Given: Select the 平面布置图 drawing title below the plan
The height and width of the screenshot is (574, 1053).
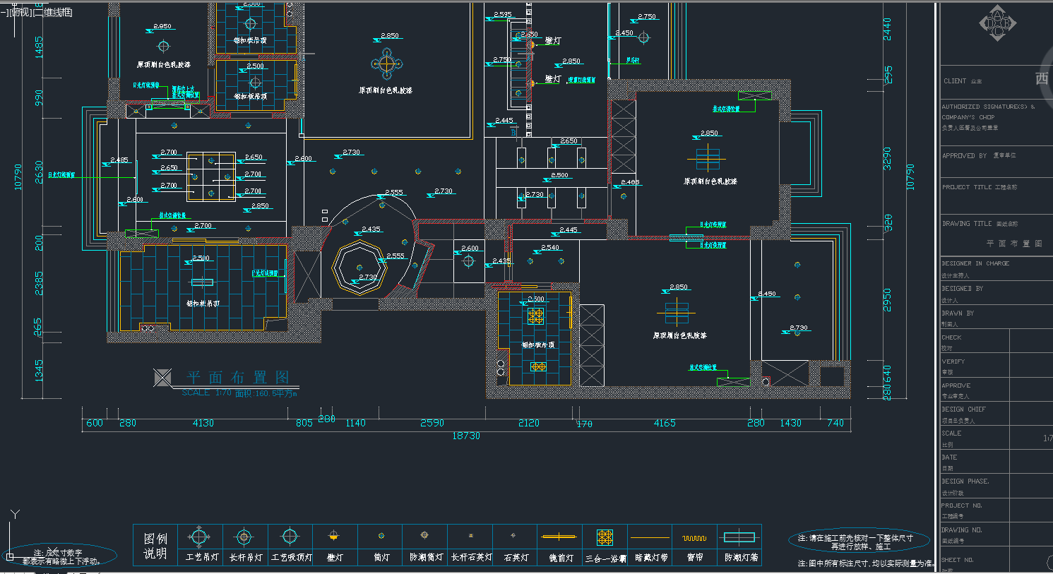Looking at the screenshot, I should (x=238, y=377).
